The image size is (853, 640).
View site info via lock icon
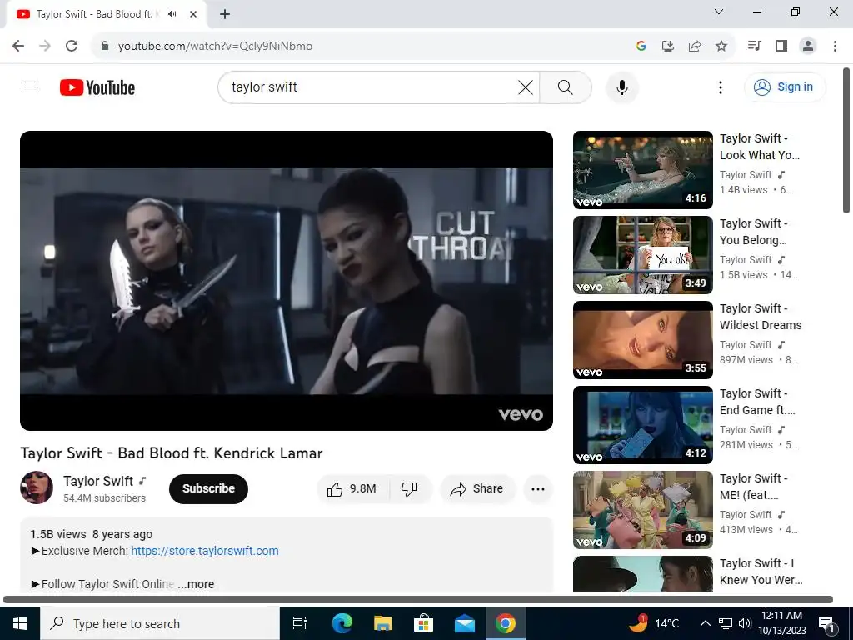click(105, 46)
